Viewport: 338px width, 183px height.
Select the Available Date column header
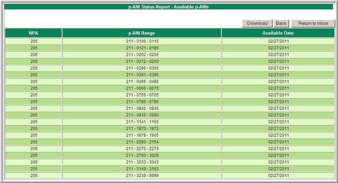click(278, 33)
